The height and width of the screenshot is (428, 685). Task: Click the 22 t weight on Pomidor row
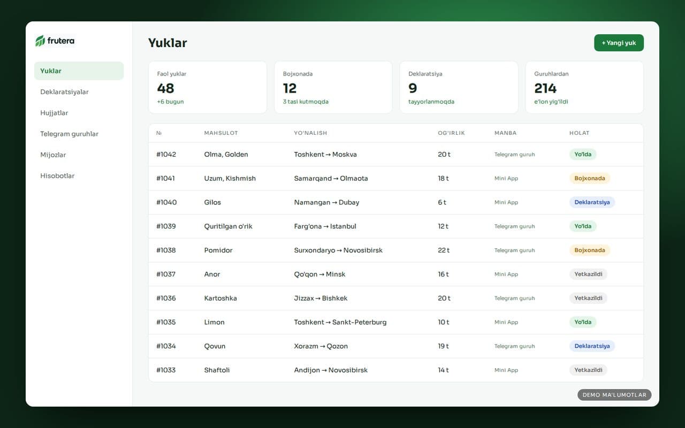coord(444,250)
